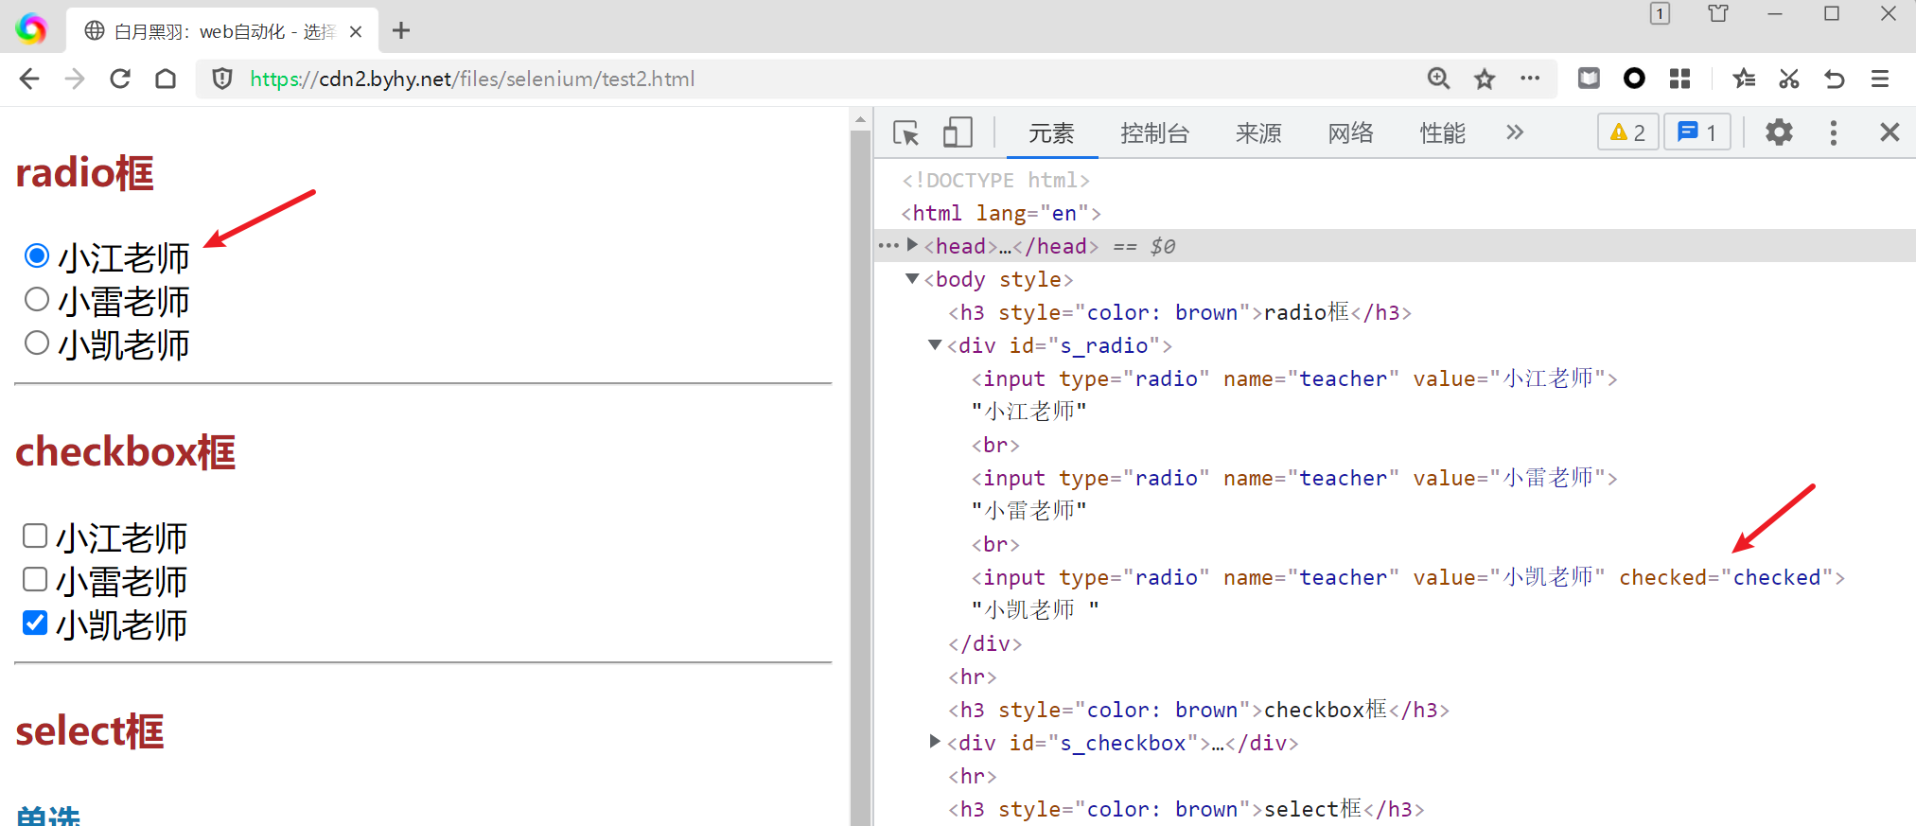
Task: Select the closing /div line
Action: 985,643
